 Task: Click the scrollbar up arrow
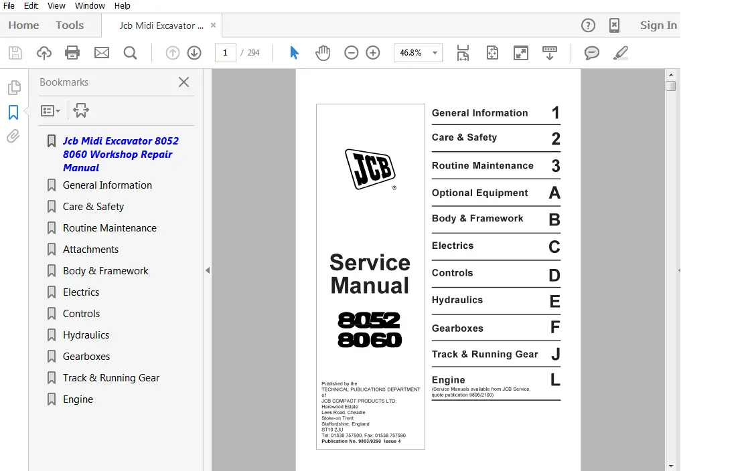(x=671, y=75)
